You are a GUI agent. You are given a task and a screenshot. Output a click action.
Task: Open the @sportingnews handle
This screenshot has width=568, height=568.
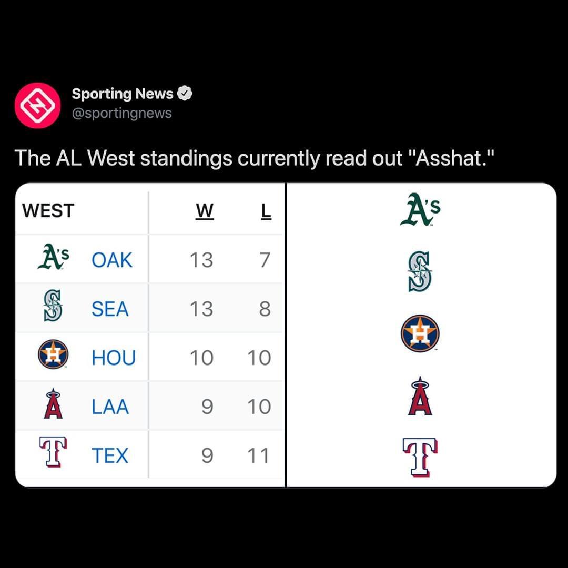tap(121, 113)
